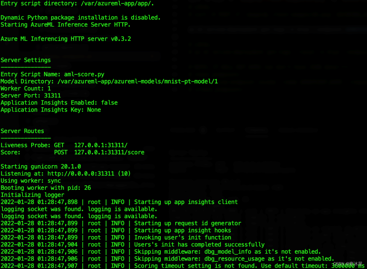Screen dimensions: 367x269
Task: Click 'Users's init has completed successfully' line
Action: pyautogui.click(x=133, y=245)
